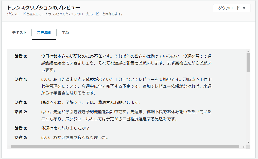Viewport: 258px width, 159px height.
Task: Select the active 音声識別 tab
Action: tap(44, 32)
